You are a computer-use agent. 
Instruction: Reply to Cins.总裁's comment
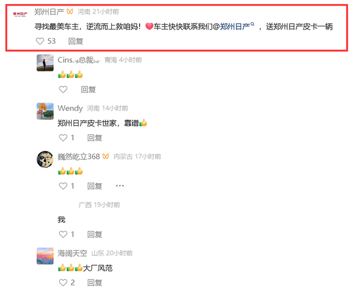tap(88, 89)
